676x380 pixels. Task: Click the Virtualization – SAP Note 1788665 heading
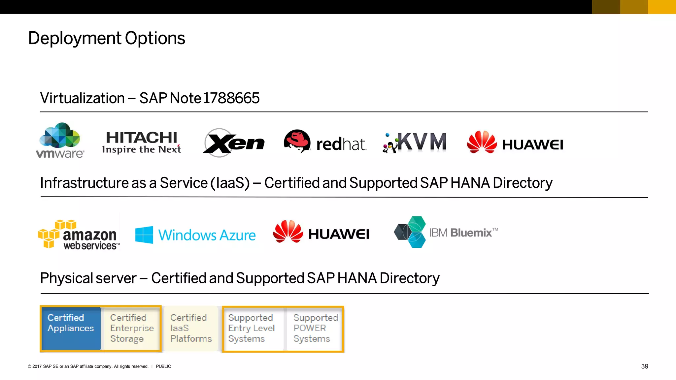pos(150,98)
